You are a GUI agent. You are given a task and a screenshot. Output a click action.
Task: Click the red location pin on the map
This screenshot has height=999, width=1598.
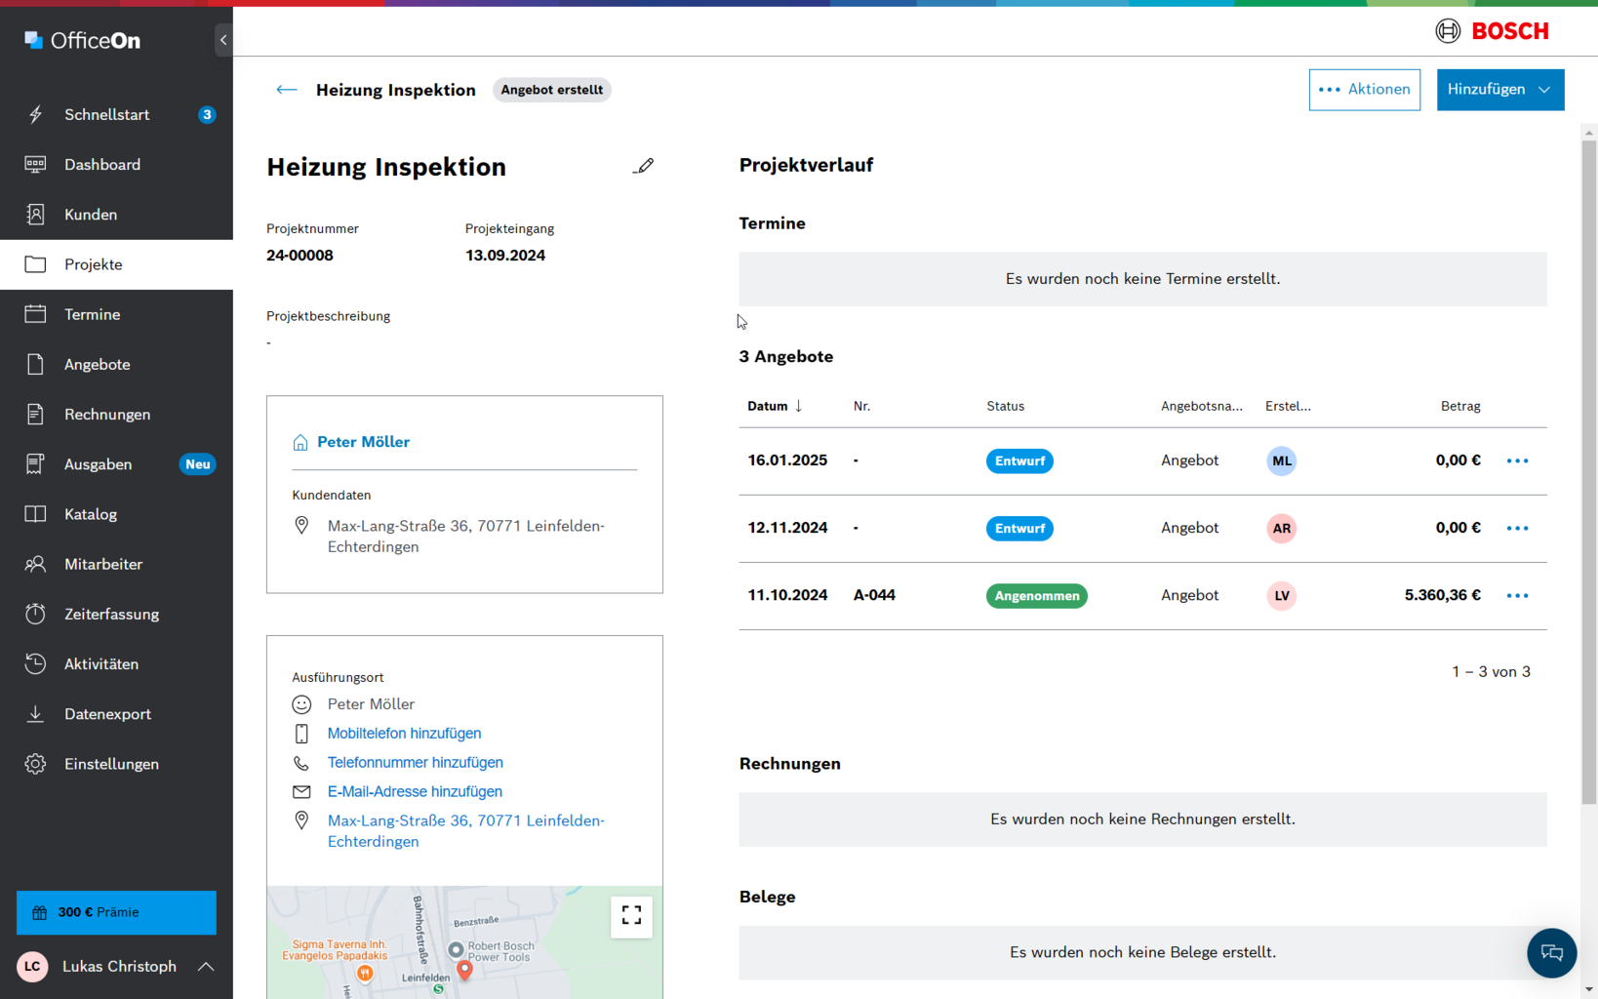464,969
